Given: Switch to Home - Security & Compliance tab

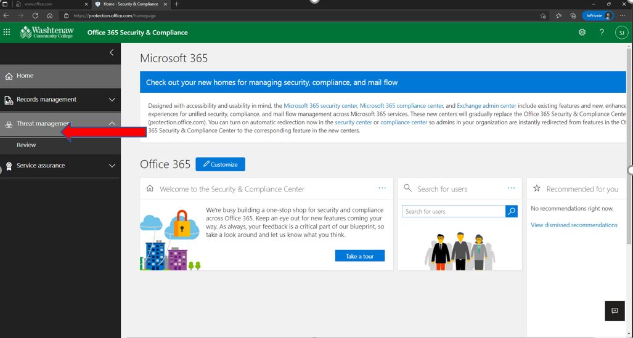Looking at the screenshot, I should [x=130, y=4].
